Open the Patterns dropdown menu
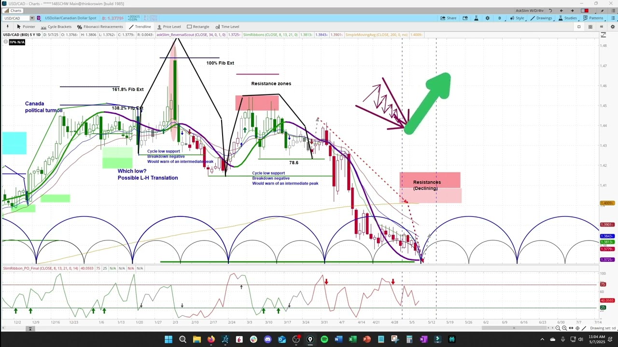The image size is (618, 347). (593, 18)
